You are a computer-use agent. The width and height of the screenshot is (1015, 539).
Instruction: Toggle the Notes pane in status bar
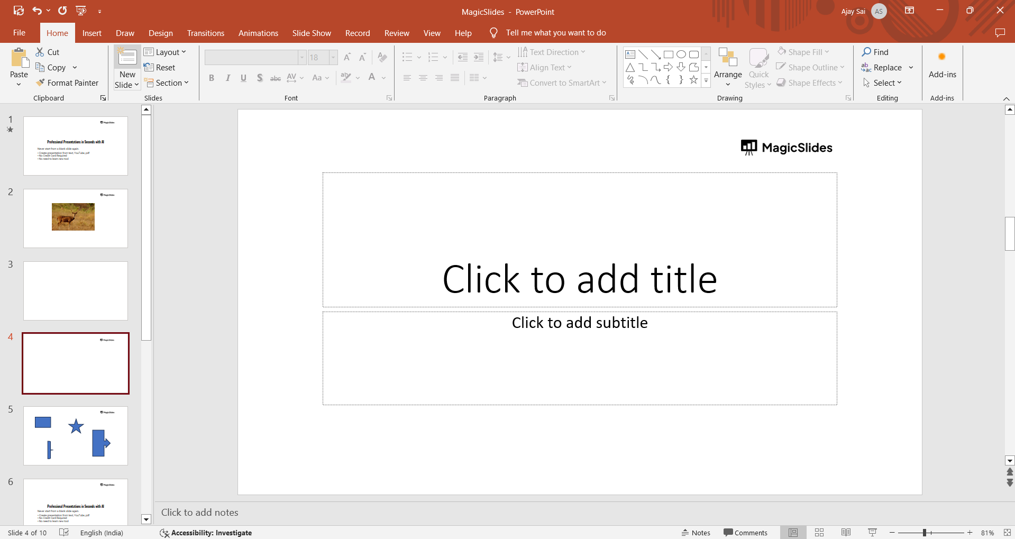click(696, 533)
